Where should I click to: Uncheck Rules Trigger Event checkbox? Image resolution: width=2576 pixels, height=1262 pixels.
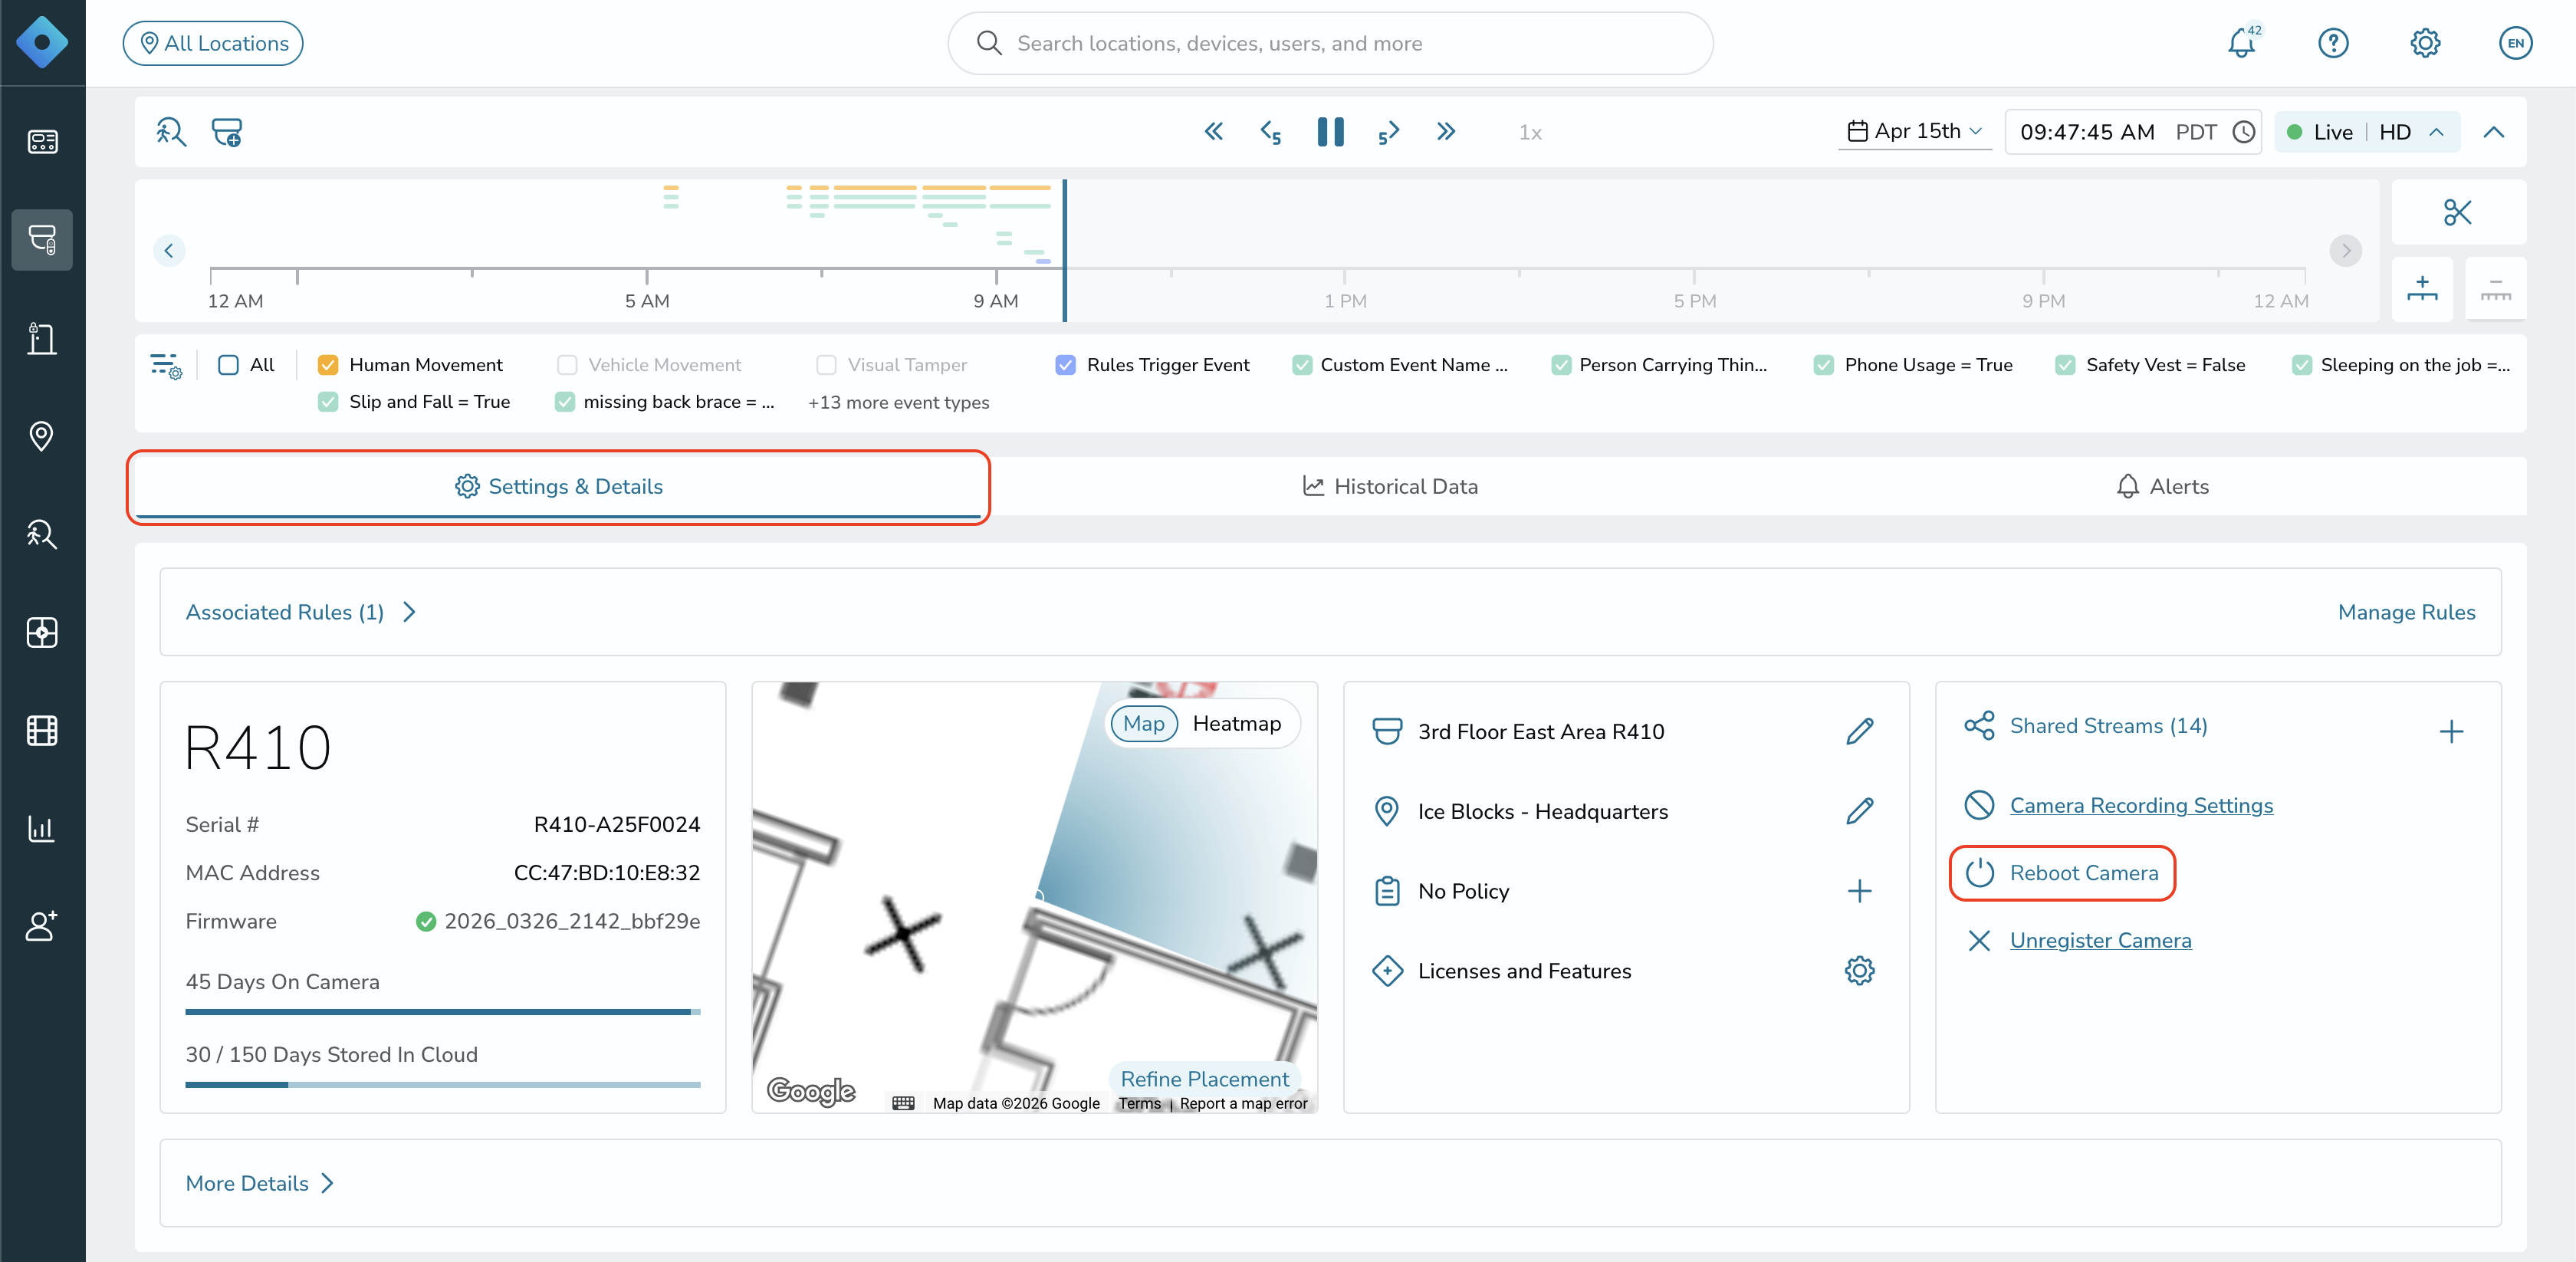[1065, 365]
